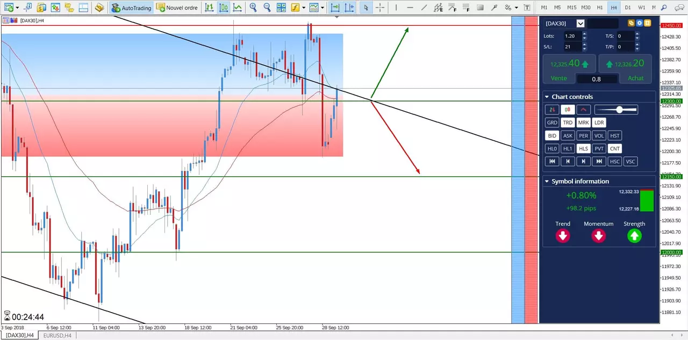Switch to M30 timeframe
Viewport: 688px width, 340px height.
[586, 8]
